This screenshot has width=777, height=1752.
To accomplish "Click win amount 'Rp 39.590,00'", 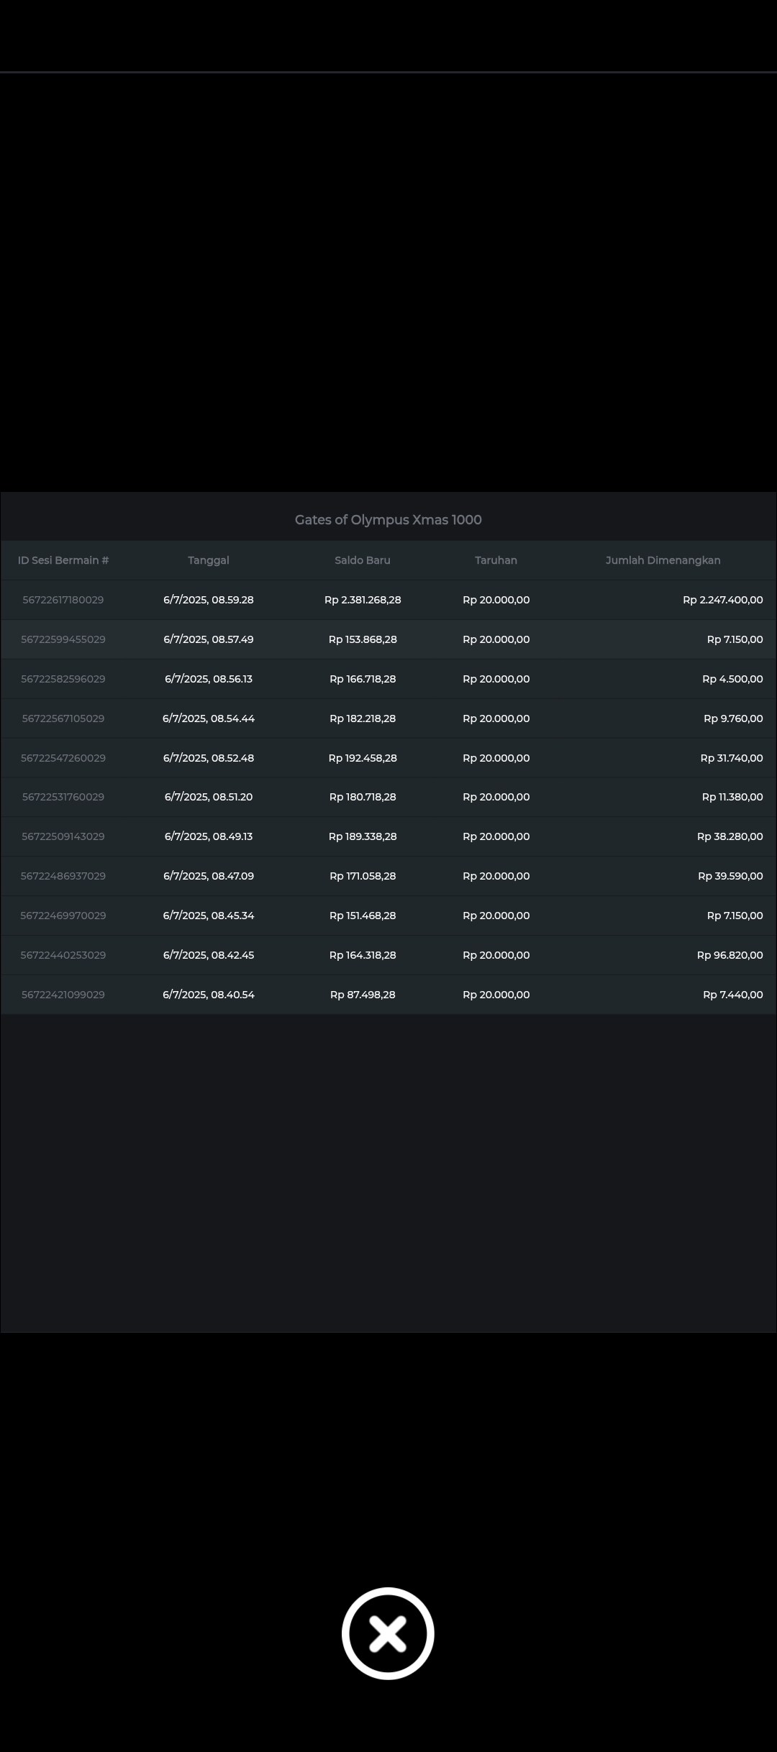I will click(x=730, y=876).
